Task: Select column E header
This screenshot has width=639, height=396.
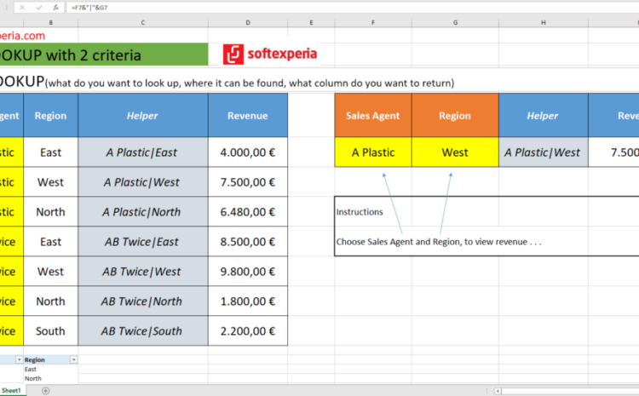Action: (311, 23)
